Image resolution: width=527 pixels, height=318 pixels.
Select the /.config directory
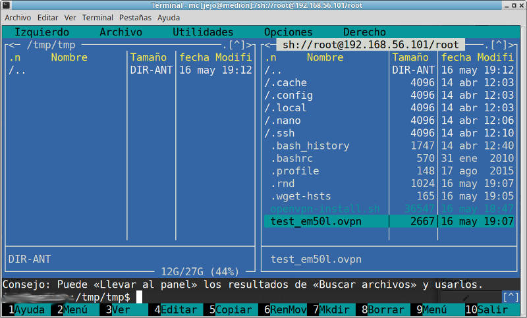[x=389, y=95]
